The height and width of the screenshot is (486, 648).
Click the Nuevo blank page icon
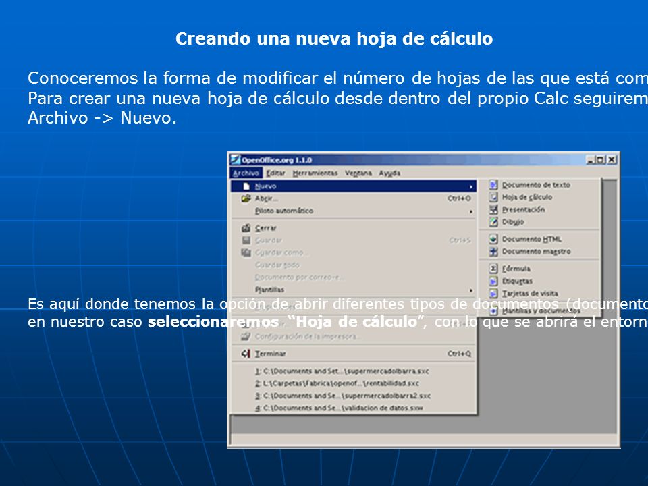pyautogui.click(x=246, y=186)
